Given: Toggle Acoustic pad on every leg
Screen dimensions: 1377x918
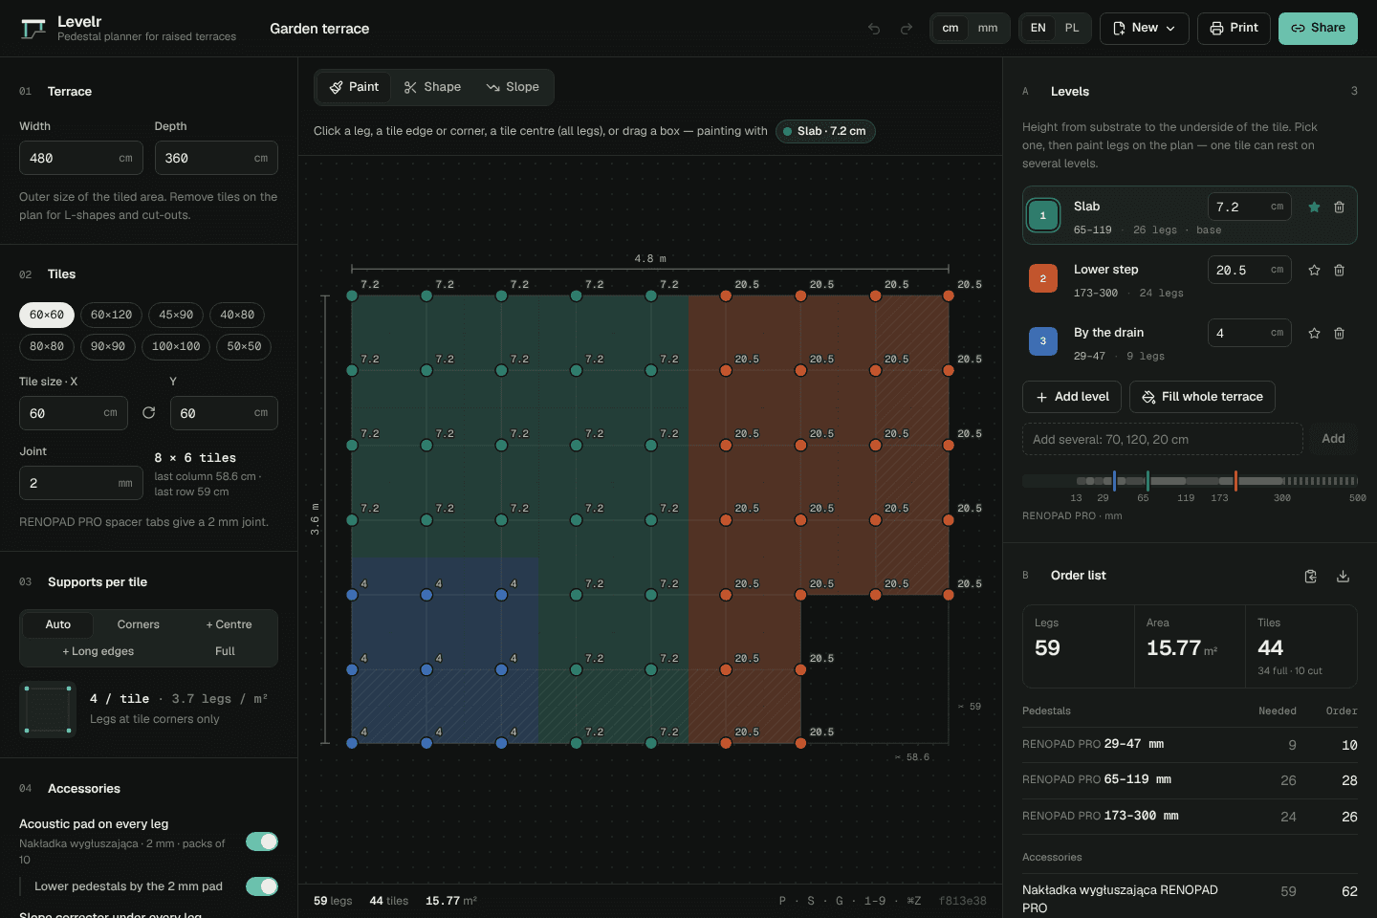Looking at the screenshot, I should pos(262,841).
